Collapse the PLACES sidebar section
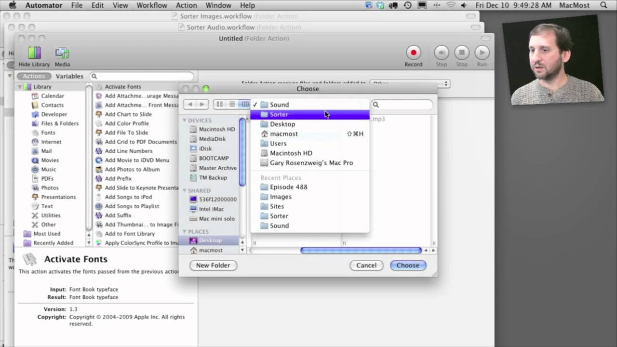 click(x=184, y=232)
